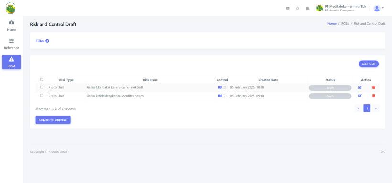Click the date '05 February 2025, 10:08'
The height and width of the screenshot is (183, 392).
247,87
